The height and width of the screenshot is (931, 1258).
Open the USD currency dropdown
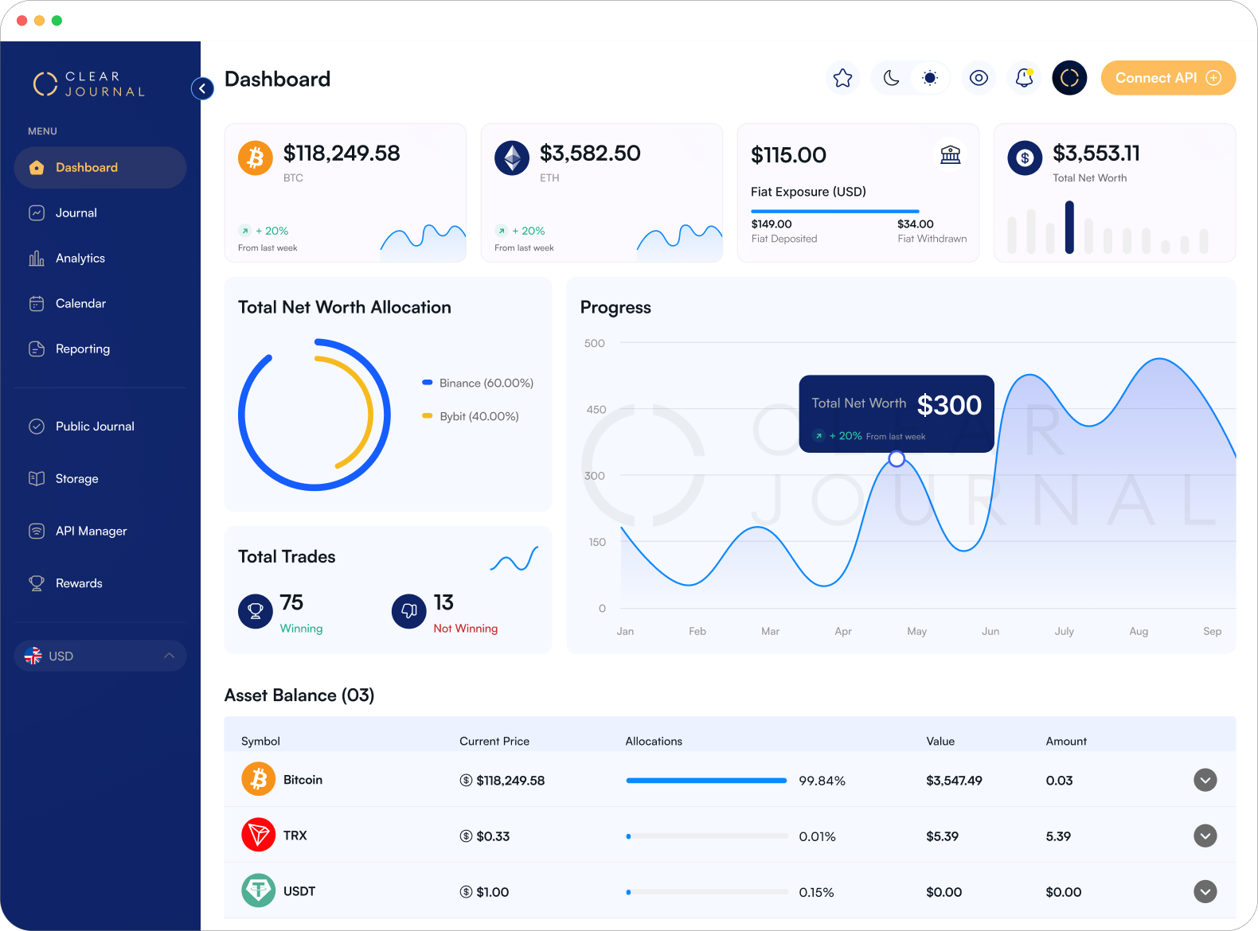pos(100,656)
